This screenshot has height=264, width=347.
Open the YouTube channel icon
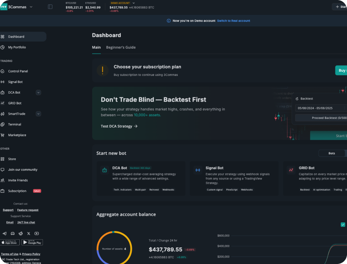point(37,233)
